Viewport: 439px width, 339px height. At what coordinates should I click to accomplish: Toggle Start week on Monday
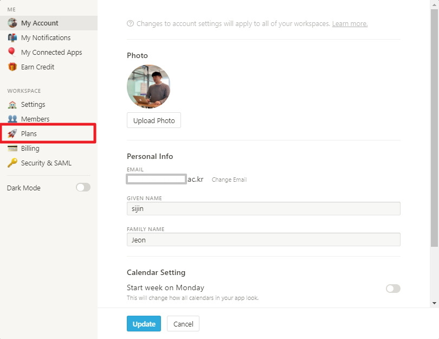[x=393, y=289]
